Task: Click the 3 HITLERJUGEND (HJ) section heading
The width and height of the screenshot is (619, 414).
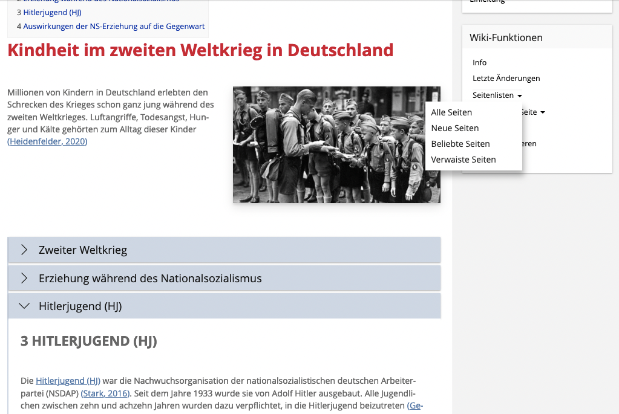Action: (x=89, y=341)
